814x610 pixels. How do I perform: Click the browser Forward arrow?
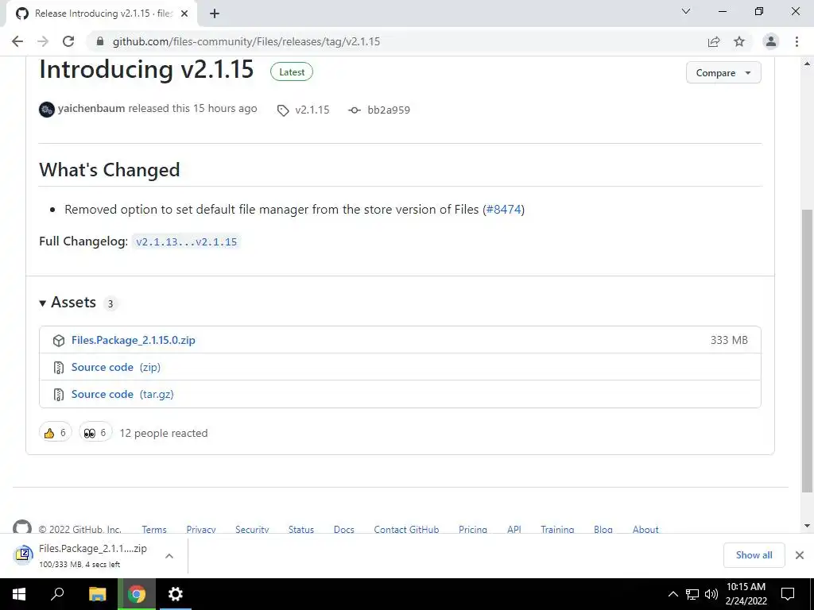(x=43, y=41)
